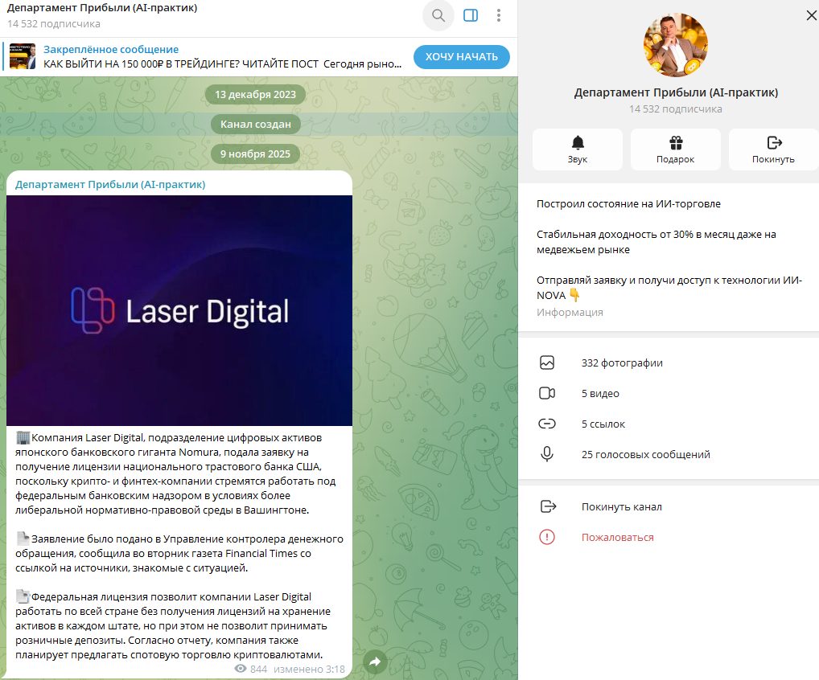Click the links icon beside 5 ссылок
Screen dimensions: 819x680
[x=547, y=424]
